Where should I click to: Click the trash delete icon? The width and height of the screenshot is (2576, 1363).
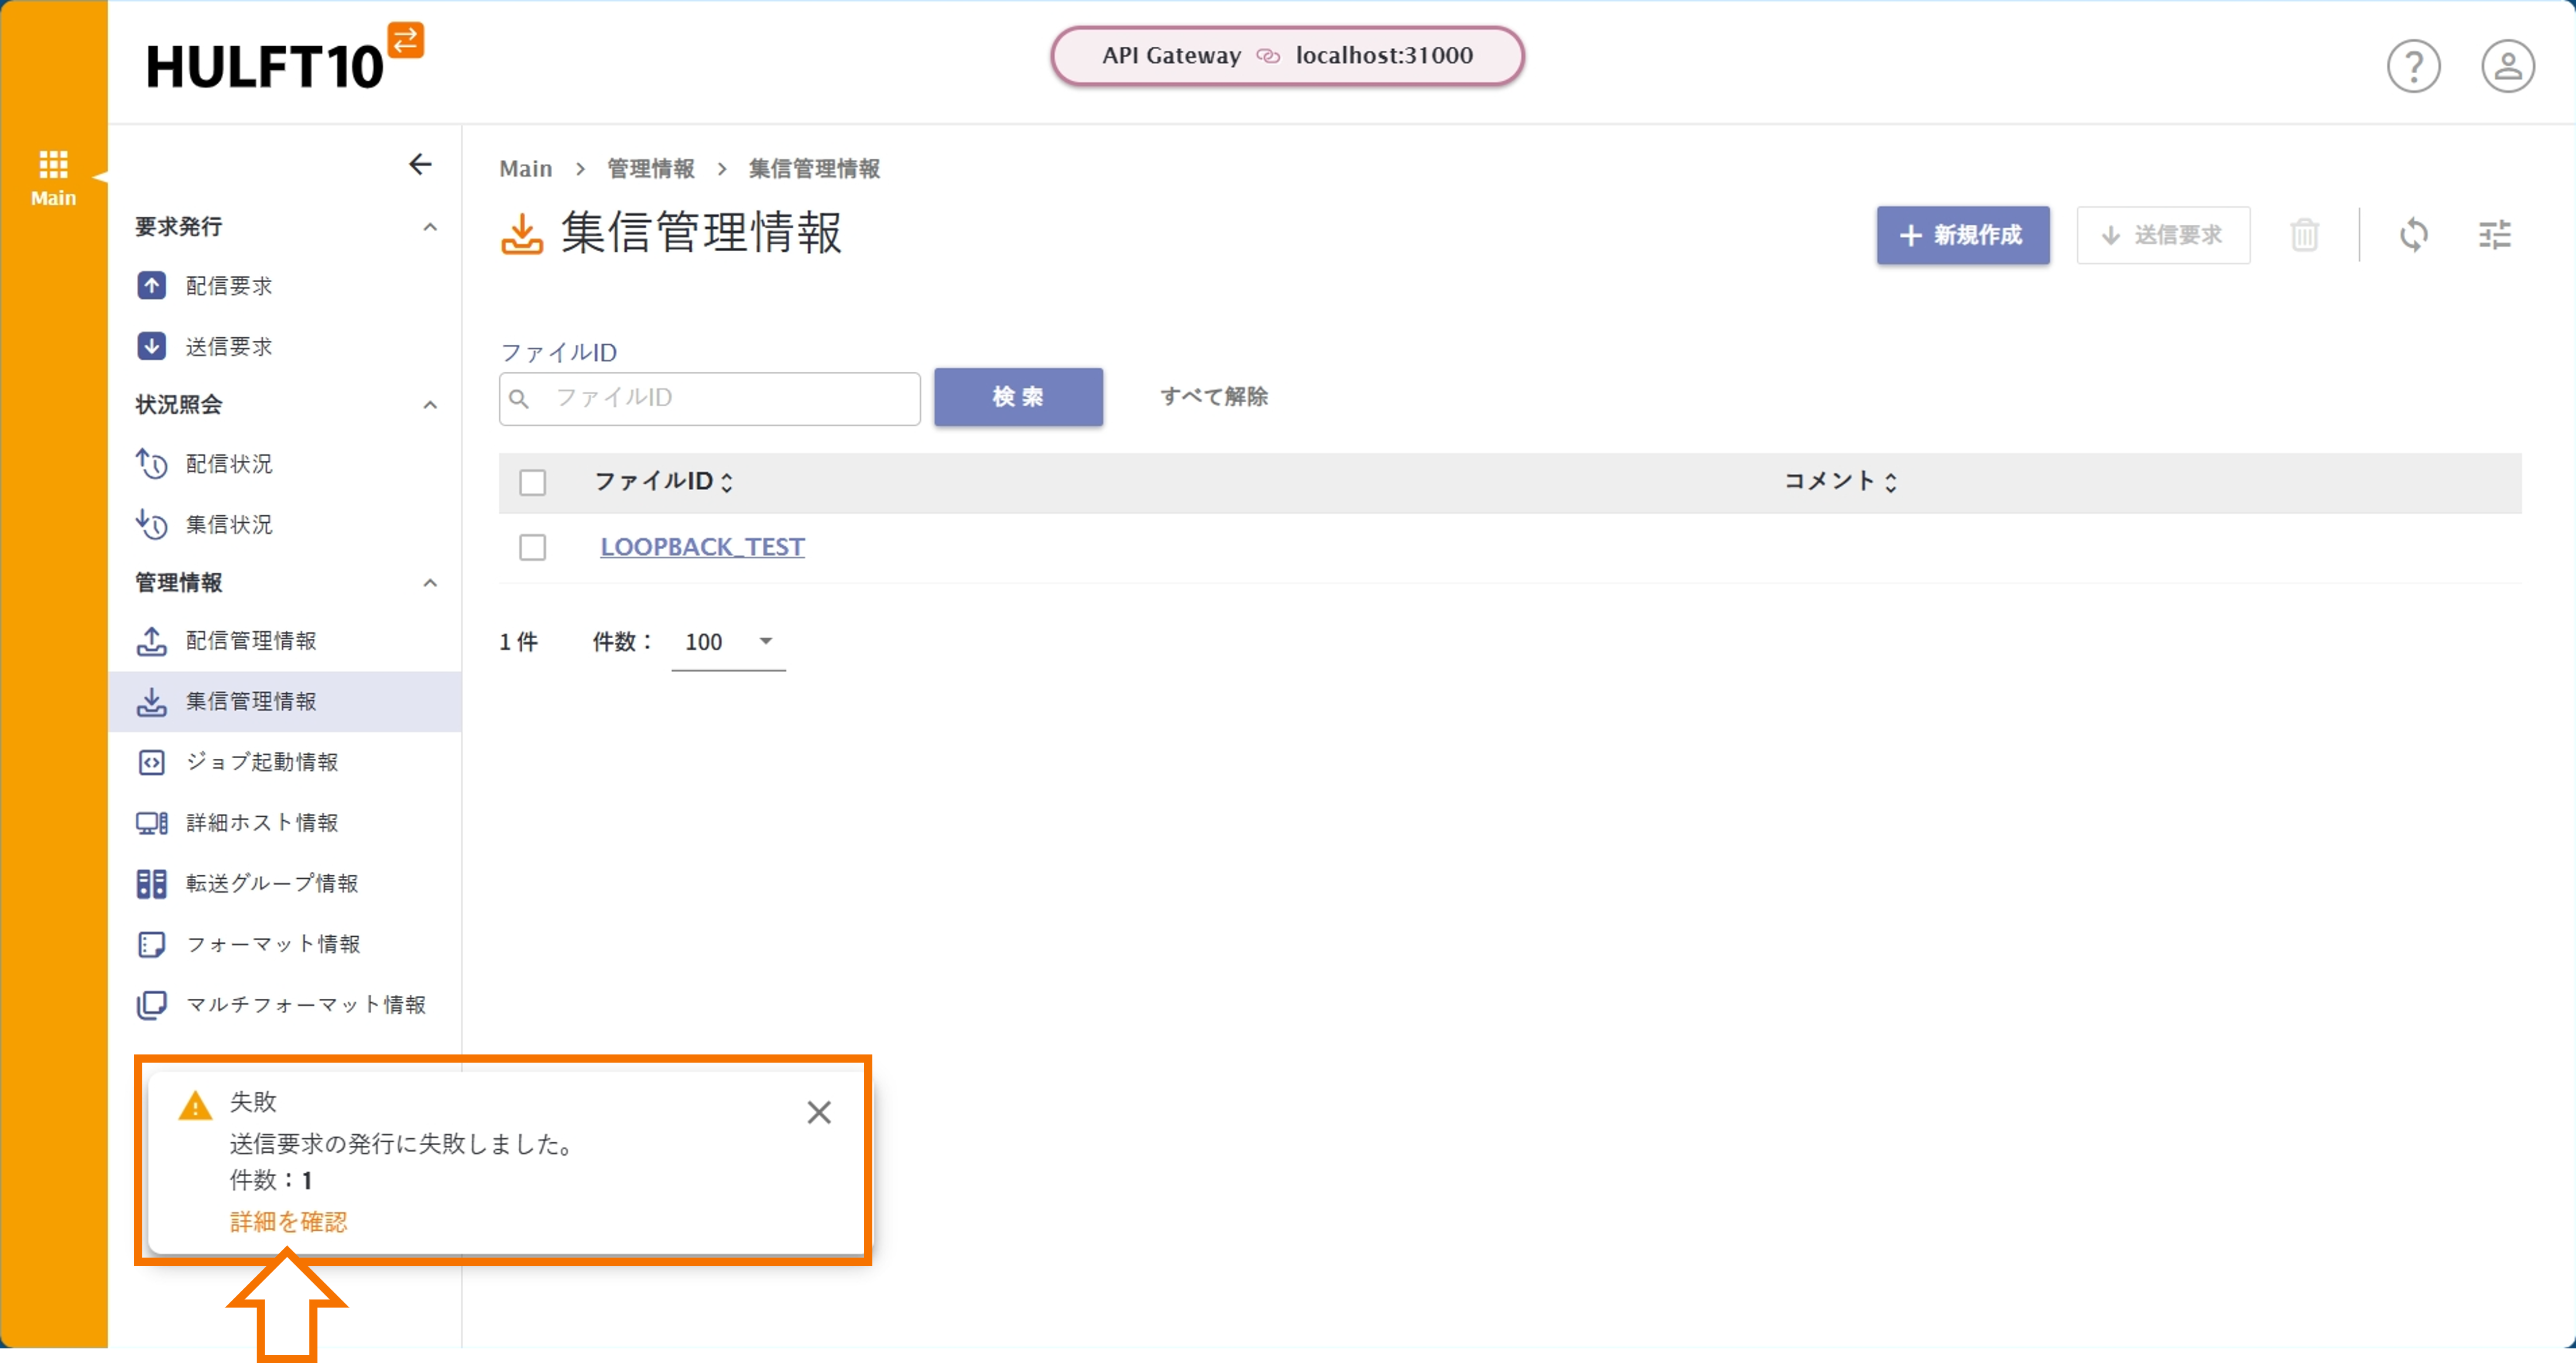pyautogui.click(x=2305, y=234)
